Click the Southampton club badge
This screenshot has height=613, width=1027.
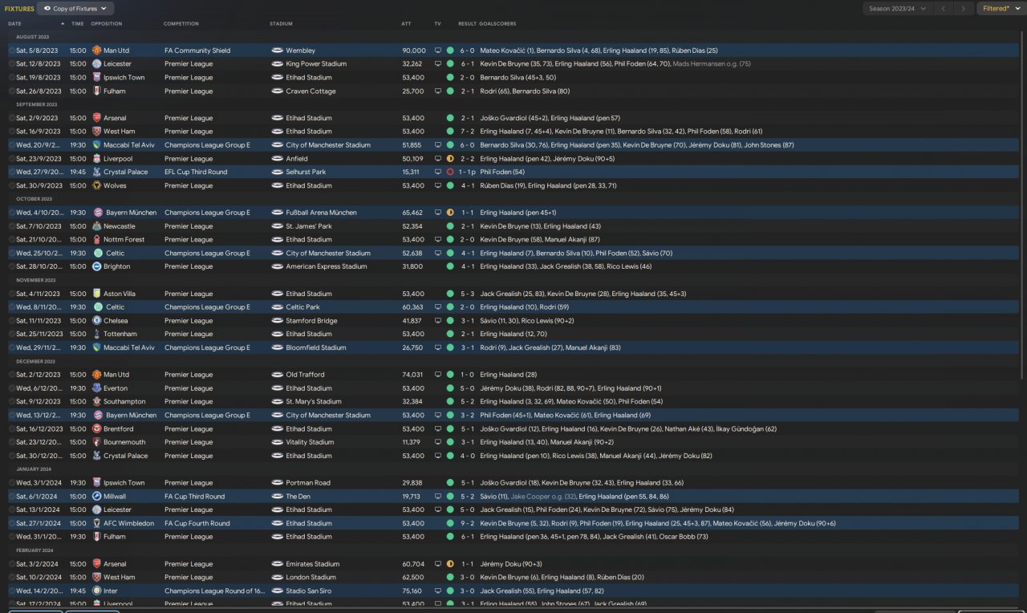pos(96,401)
